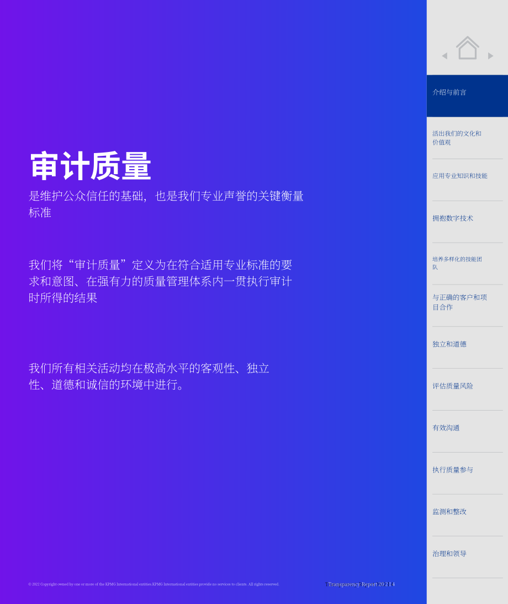
Task: Open the 介绍与前言 section
Action: click(467, 96)
